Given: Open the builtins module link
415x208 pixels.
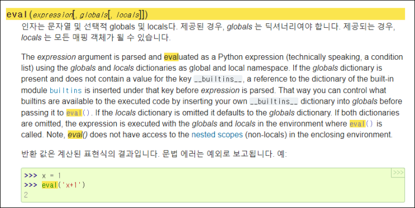Looking at the screenshot, I should point(66,90).
